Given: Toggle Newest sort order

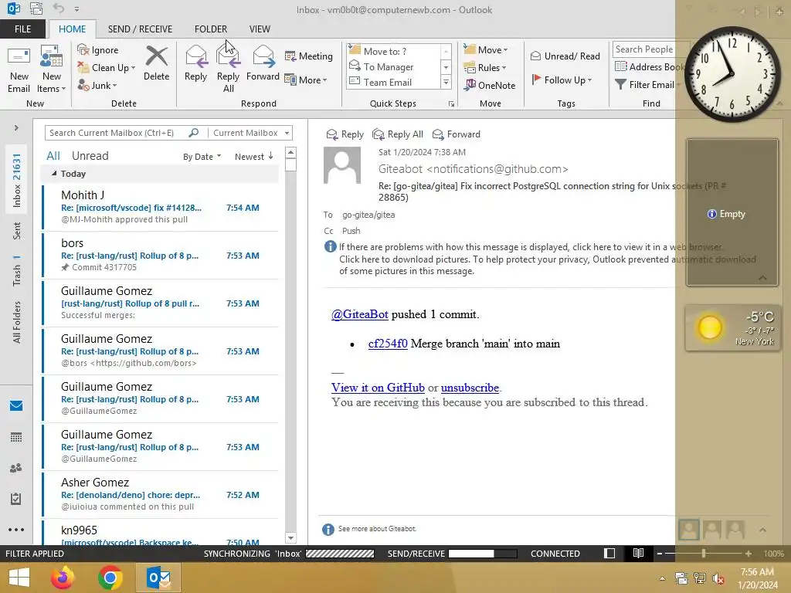Looking at the screenshot, I should click(x=253, y=157).
